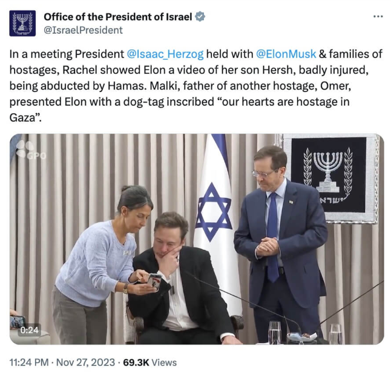Click the word Views next to 69.3K

[x=164, y=363]
